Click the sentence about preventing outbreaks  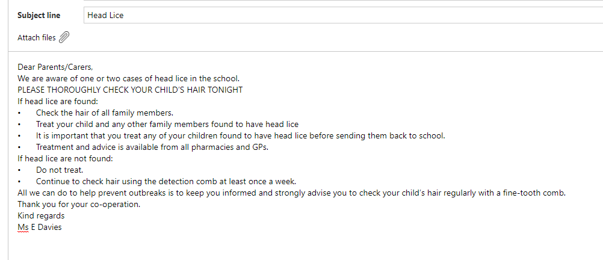[x=292, y=193]
